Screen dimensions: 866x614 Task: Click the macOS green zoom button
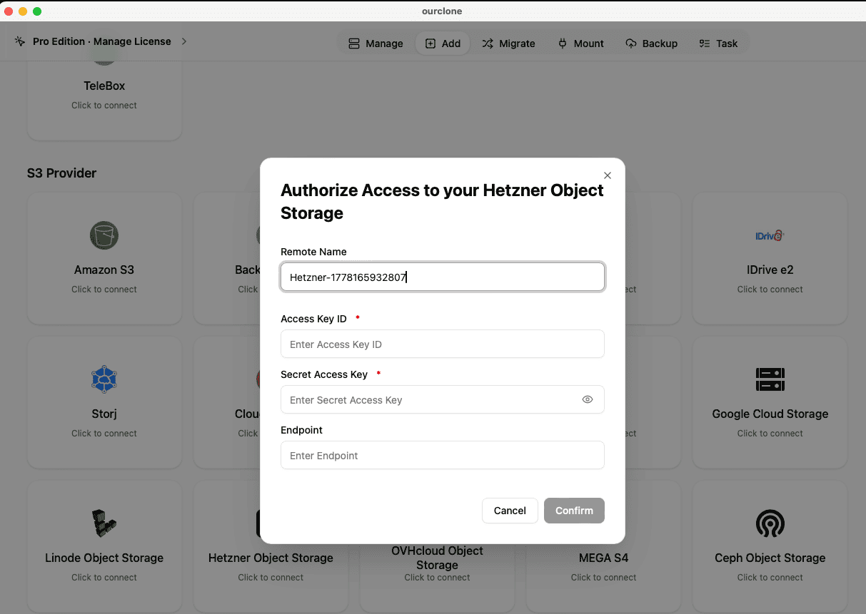[x=37, y=11]
